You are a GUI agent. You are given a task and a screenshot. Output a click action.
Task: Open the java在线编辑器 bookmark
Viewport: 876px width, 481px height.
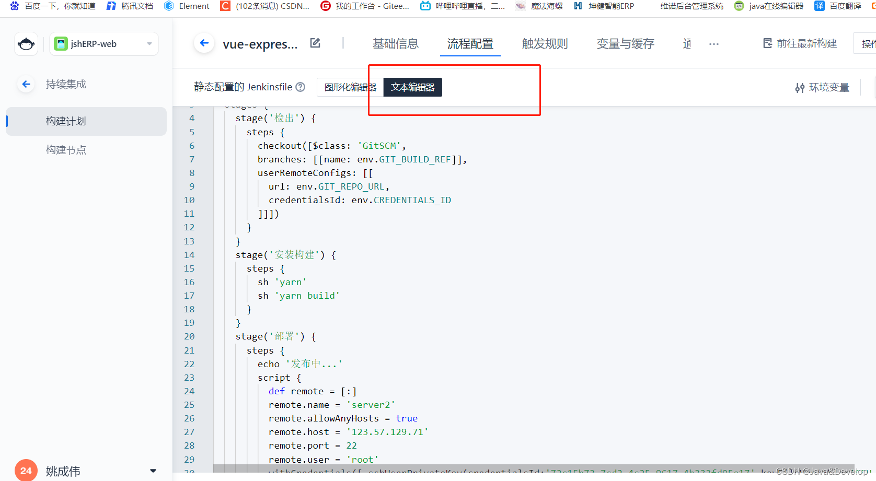click(769, 6)
